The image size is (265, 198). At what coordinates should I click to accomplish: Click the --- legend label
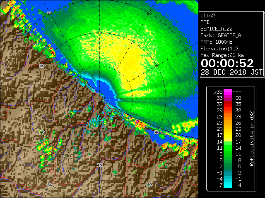(237, 92)
